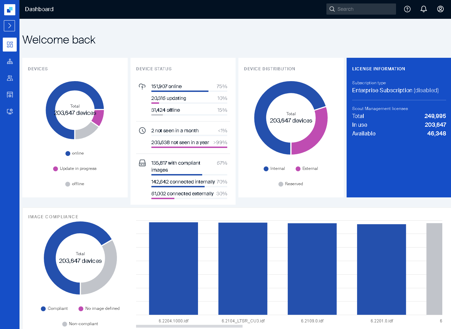Screen dimensions: 451x329
Task: Click the help question mark icon
Action: pyautogui.click(x=407, y=9)
